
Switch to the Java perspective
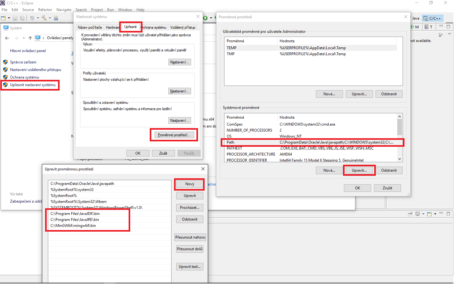(416, 18)
